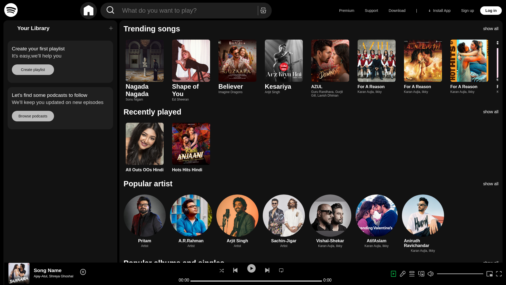Image resolution: width=506 pixels, height=285 pixels.
Task: Skip to previous track
Action: click(235, 270)
